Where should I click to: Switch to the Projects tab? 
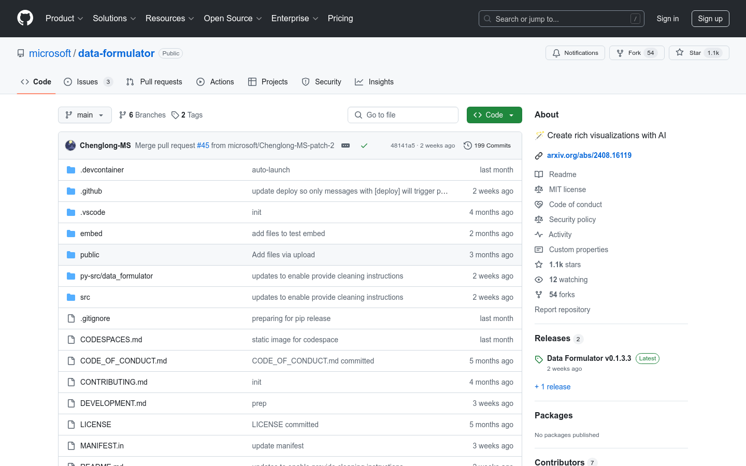268,82
